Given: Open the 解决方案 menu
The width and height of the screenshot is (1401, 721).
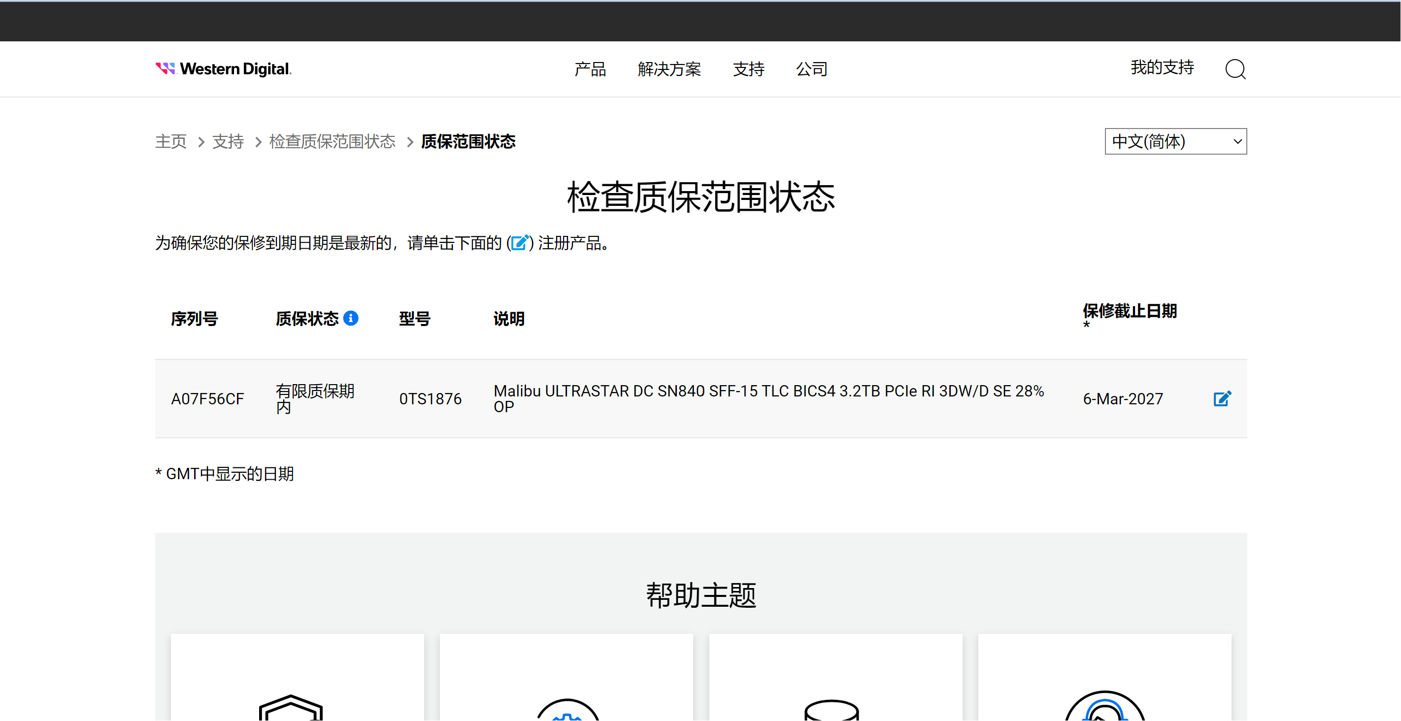Looking at the screenshot, I should pos(669,69).
